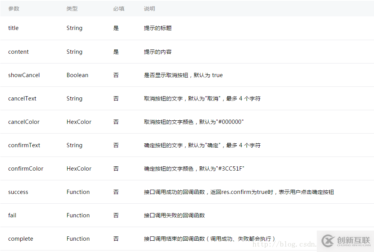Click the HexColor type for cancelColor
The height and width of the screenshot is (252, 374).
point(79,122)
